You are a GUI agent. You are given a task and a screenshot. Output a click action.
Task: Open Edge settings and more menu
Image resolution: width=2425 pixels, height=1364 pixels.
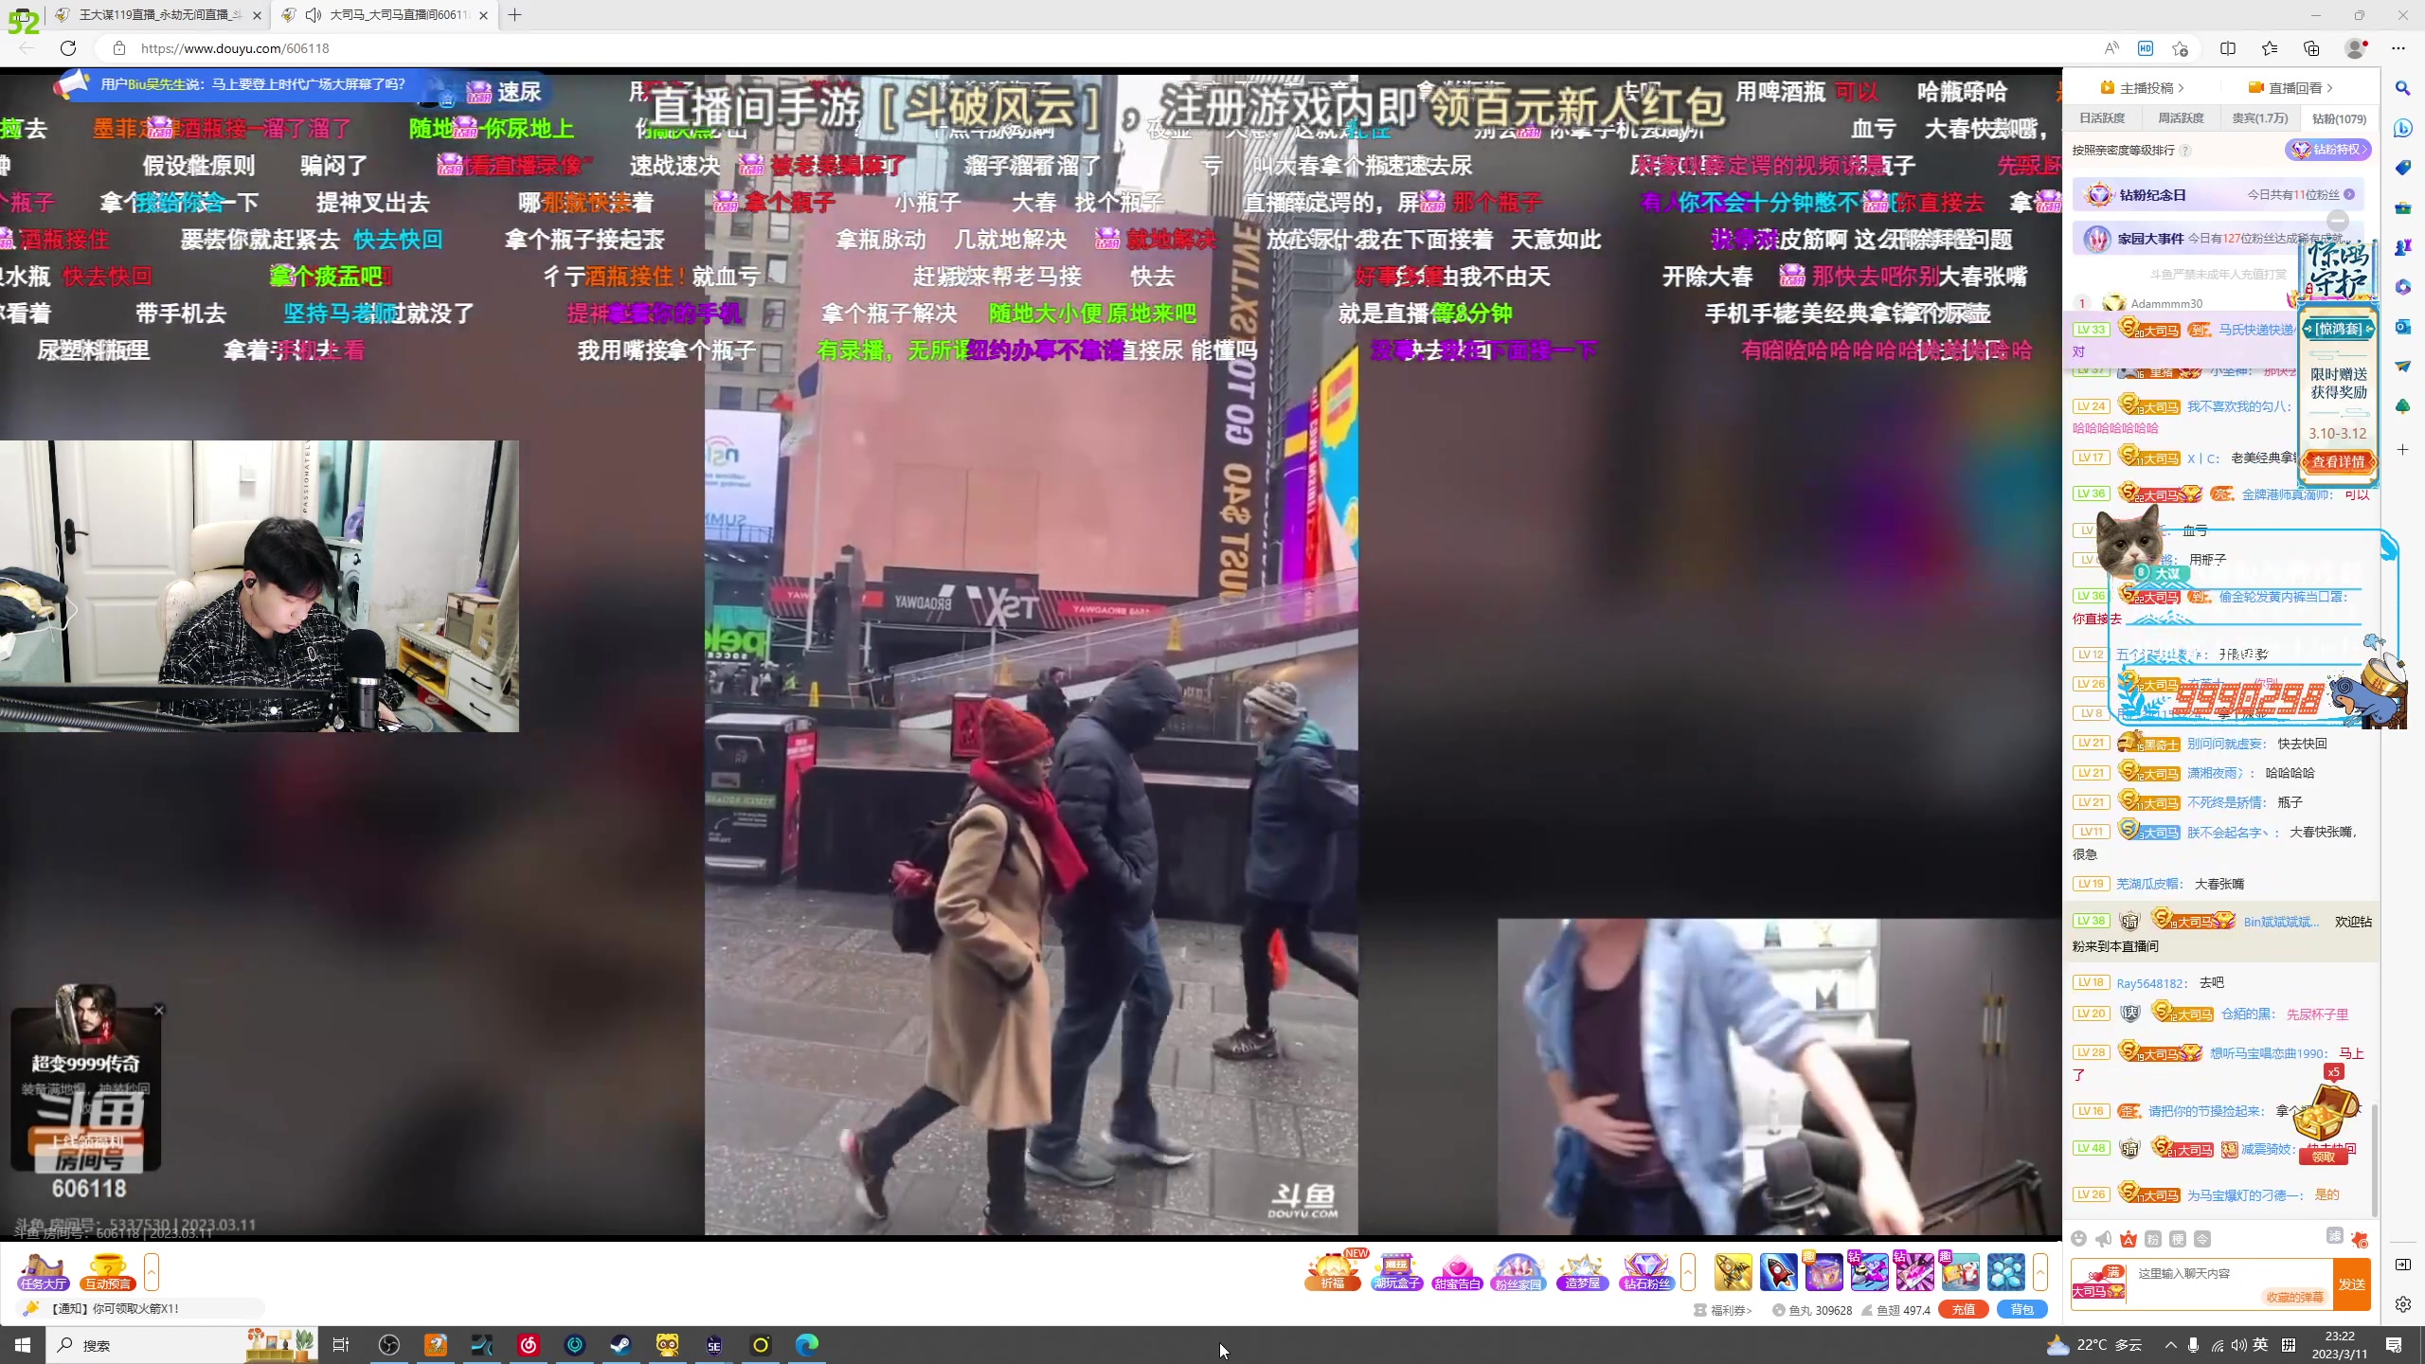pos(2398,48)
